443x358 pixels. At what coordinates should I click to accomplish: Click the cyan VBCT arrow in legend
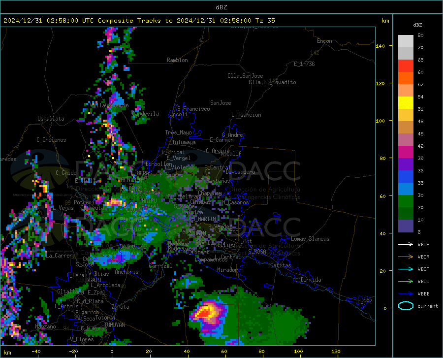click(x=406, y=269)
